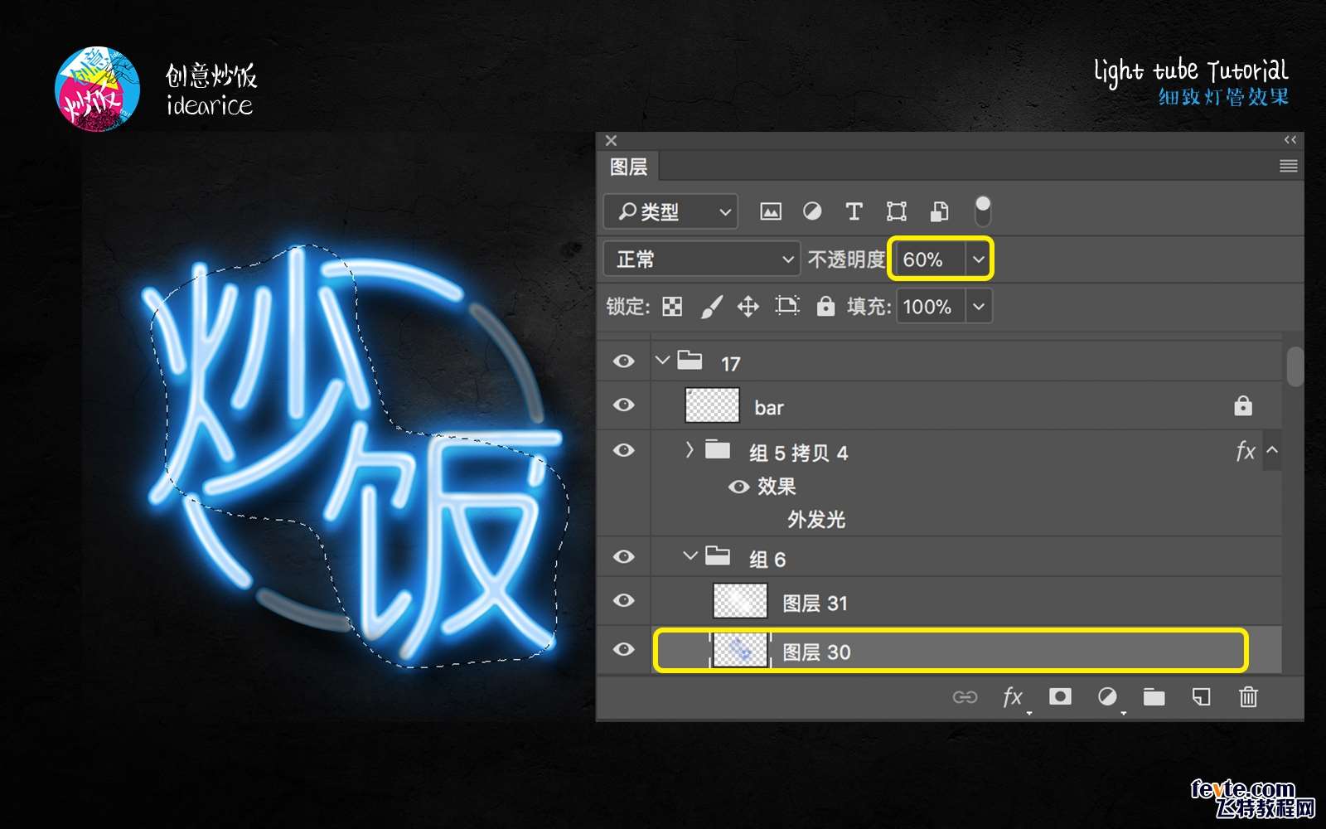Click the 不透明度 label

846,259
